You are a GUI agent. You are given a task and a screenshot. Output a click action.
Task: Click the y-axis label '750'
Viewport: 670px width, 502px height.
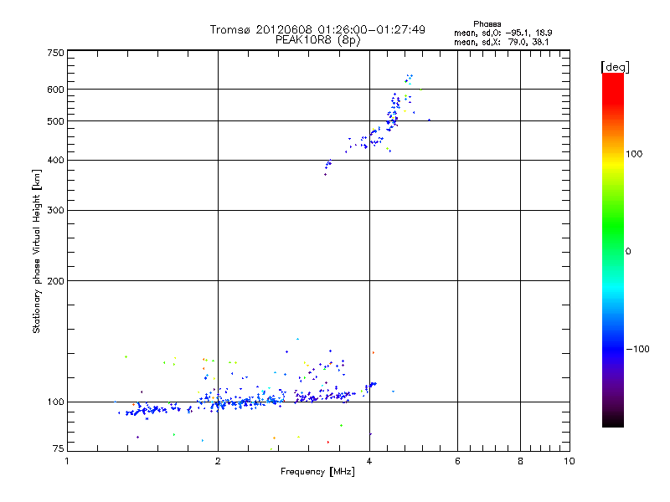(x=55, y=53)
